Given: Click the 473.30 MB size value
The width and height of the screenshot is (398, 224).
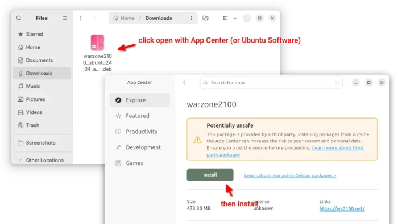Looking at the screenshot, I should click(x=199, y=208).
